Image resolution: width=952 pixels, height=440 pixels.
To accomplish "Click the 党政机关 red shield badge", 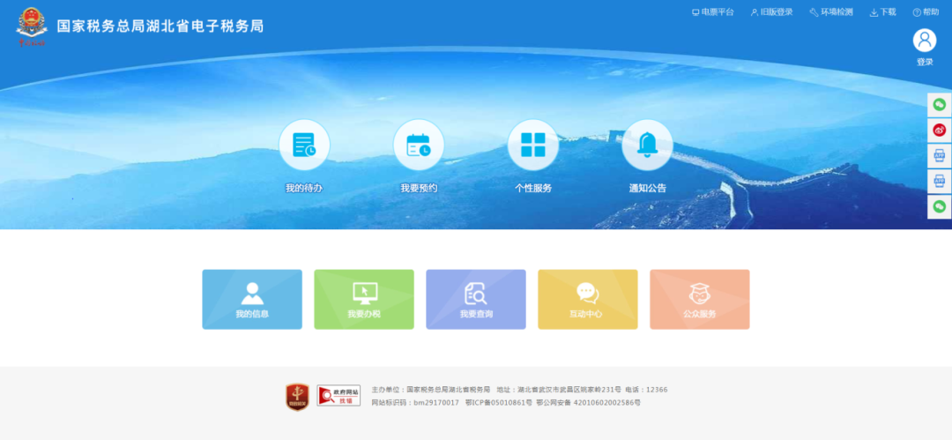I will (x=297, y=397).
